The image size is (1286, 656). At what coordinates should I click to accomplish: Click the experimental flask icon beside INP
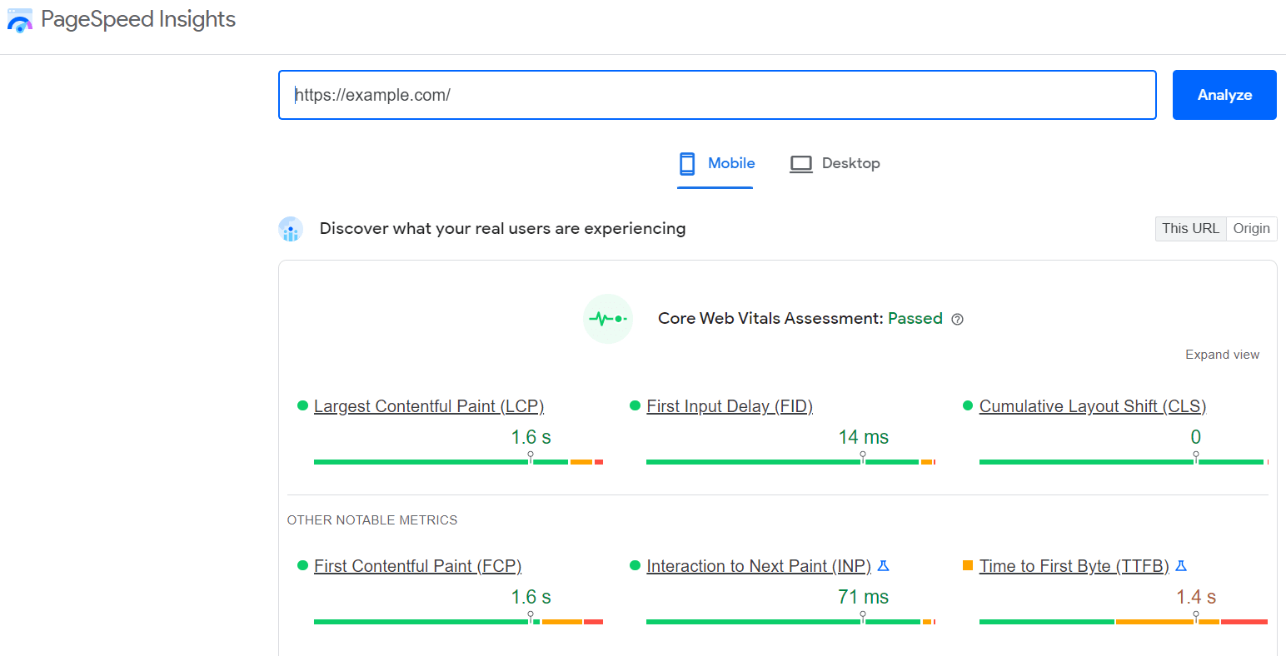tap(883, 565)
